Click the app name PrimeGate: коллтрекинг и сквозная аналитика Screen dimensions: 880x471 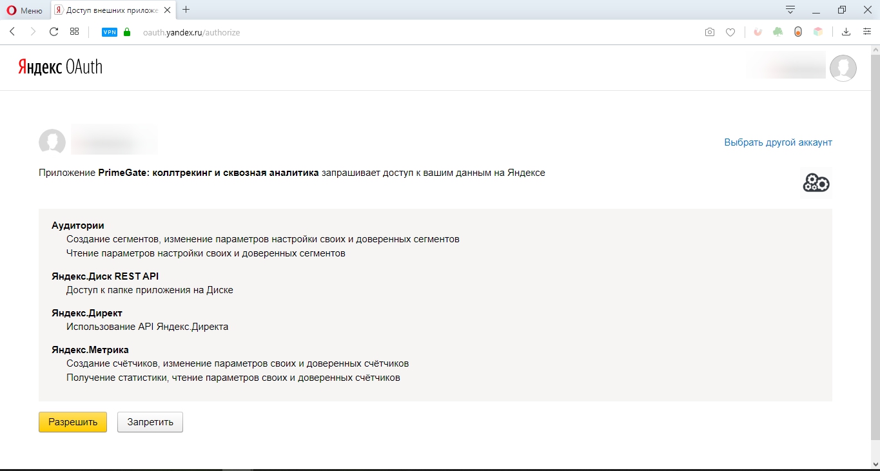click(x=208, y=173)
